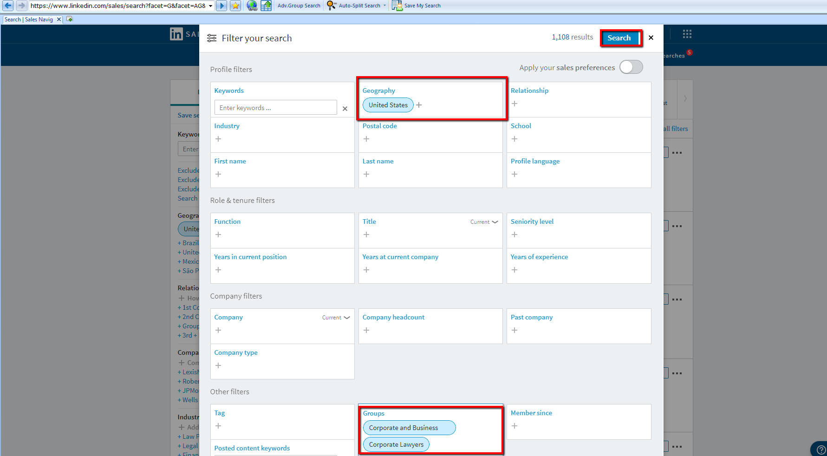Toggle Apply your sales preferences switch
Image resolution: width=827 pixels, height=456 pixels.
point(631,67)
